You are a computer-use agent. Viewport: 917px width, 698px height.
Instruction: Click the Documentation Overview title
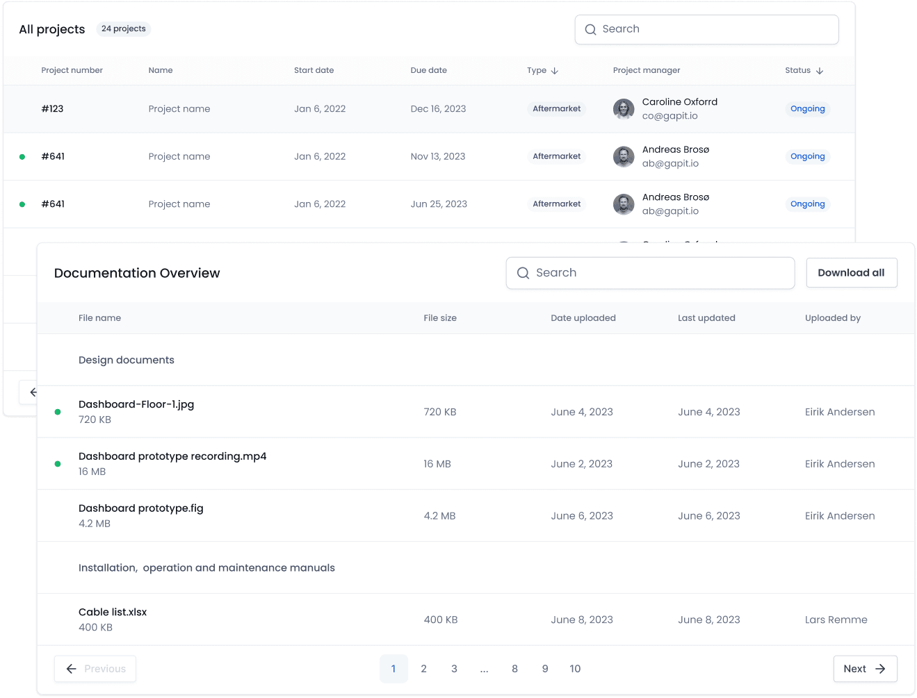[x=137, y=273]
